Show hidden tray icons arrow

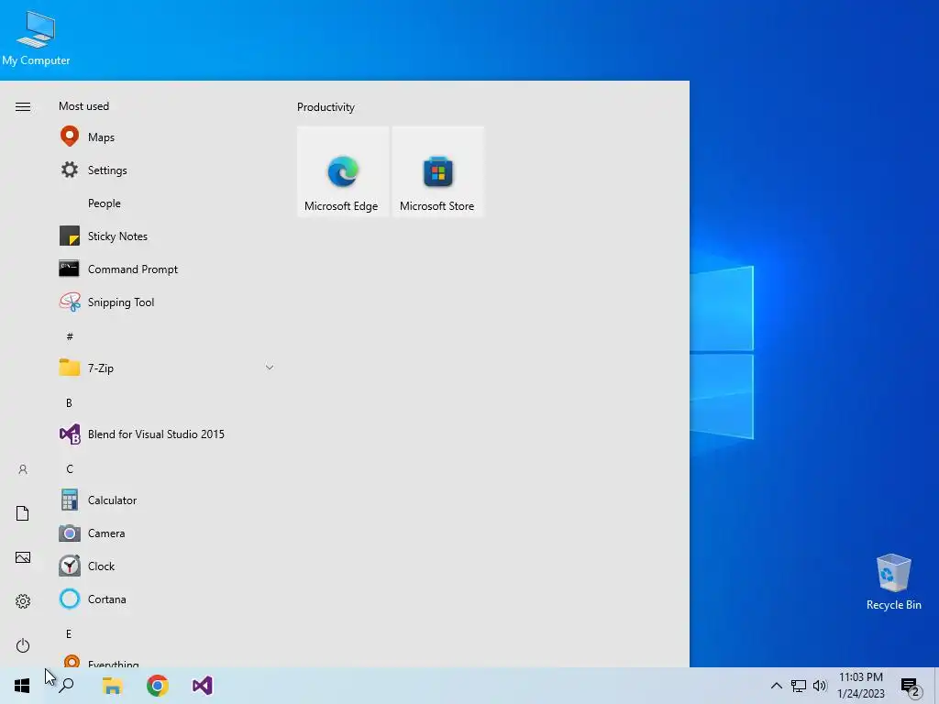[x=776, y=686]
